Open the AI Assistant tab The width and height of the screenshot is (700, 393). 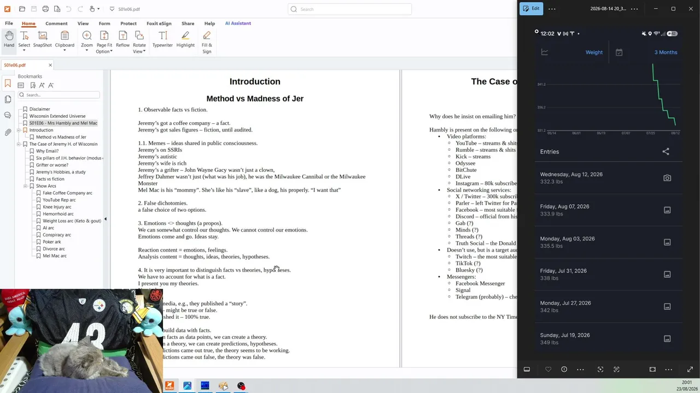click(238, 23)
